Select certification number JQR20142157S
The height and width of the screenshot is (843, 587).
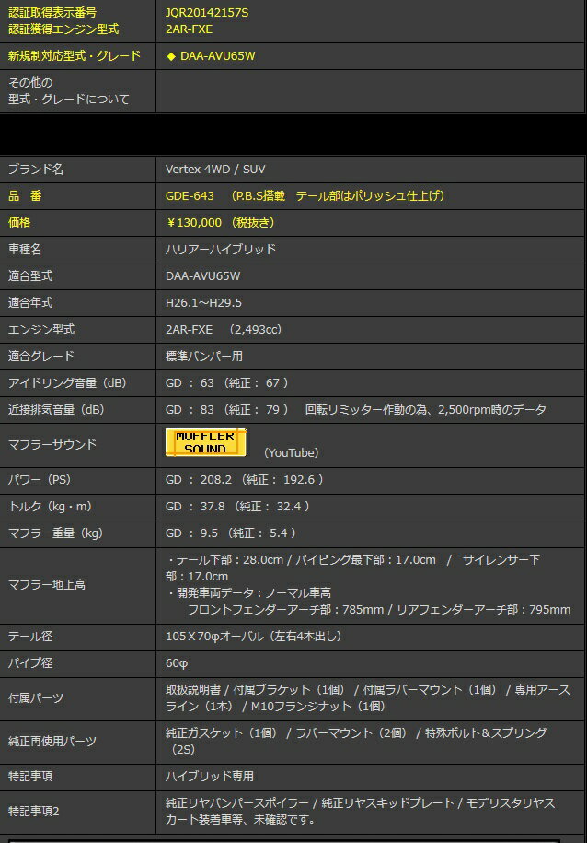pos(207,12)
